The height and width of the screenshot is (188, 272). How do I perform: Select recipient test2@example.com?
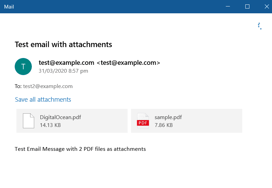coord(48,86)
